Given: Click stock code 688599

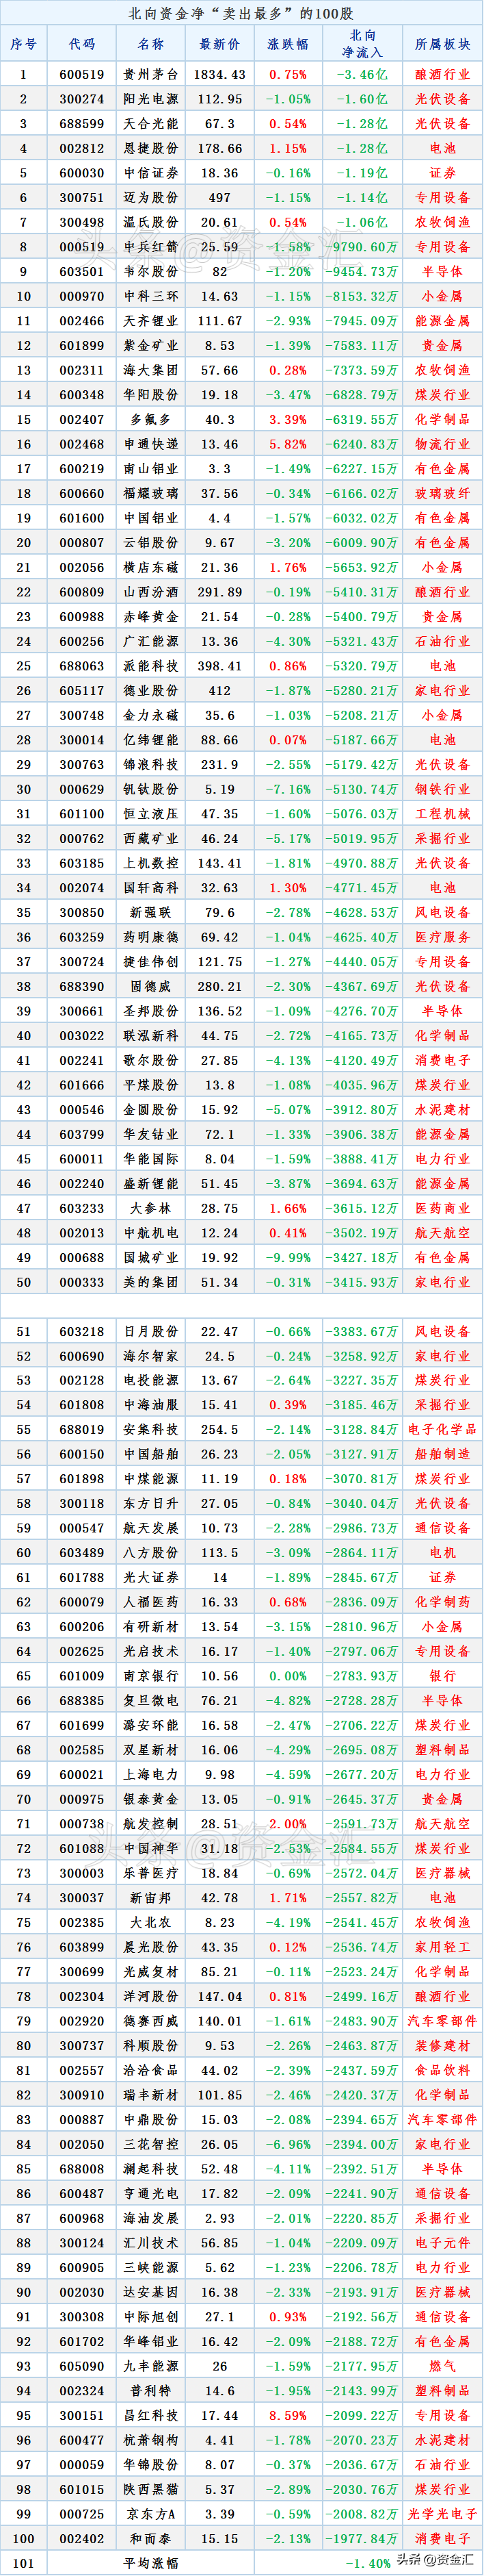Looking at the screenshot, I should tap(82, 123).
